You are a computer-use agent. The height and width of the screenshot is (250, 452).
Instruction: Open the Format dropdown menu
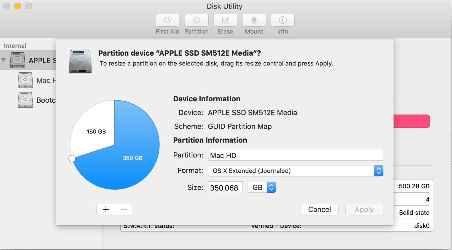295,171
